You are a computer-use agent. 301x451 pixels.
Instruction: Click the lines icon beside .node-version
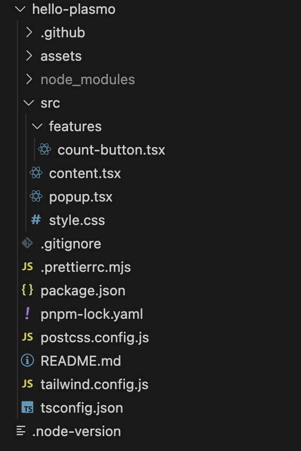tap(21, 431)
